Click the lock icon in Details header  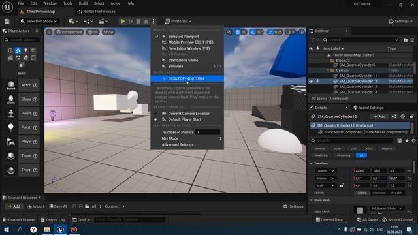pos(411,116)
